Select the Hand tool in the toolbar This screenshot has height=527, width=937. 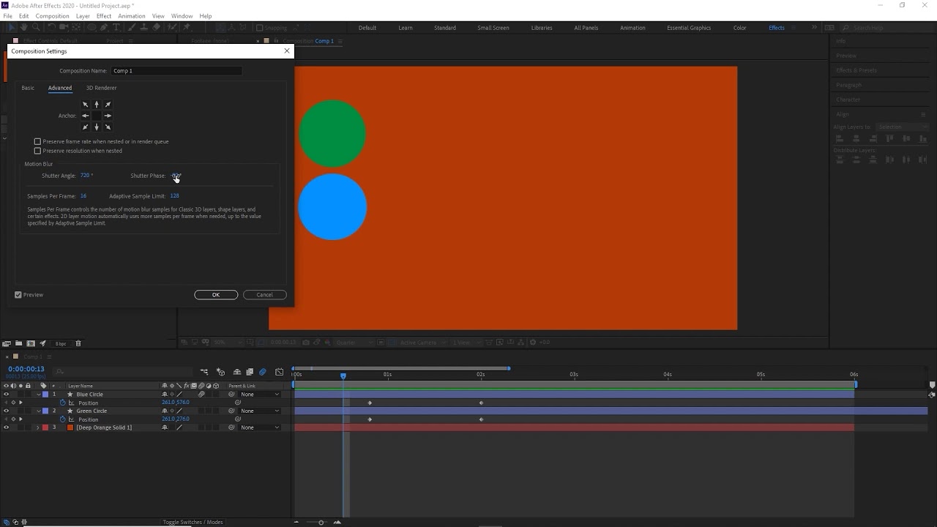coord(23,27)
